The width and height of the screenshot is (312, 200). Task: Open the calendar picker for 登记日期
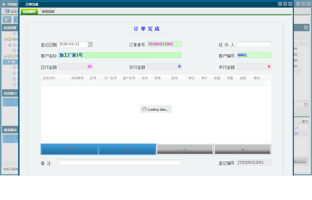click(x=90, y=44)
